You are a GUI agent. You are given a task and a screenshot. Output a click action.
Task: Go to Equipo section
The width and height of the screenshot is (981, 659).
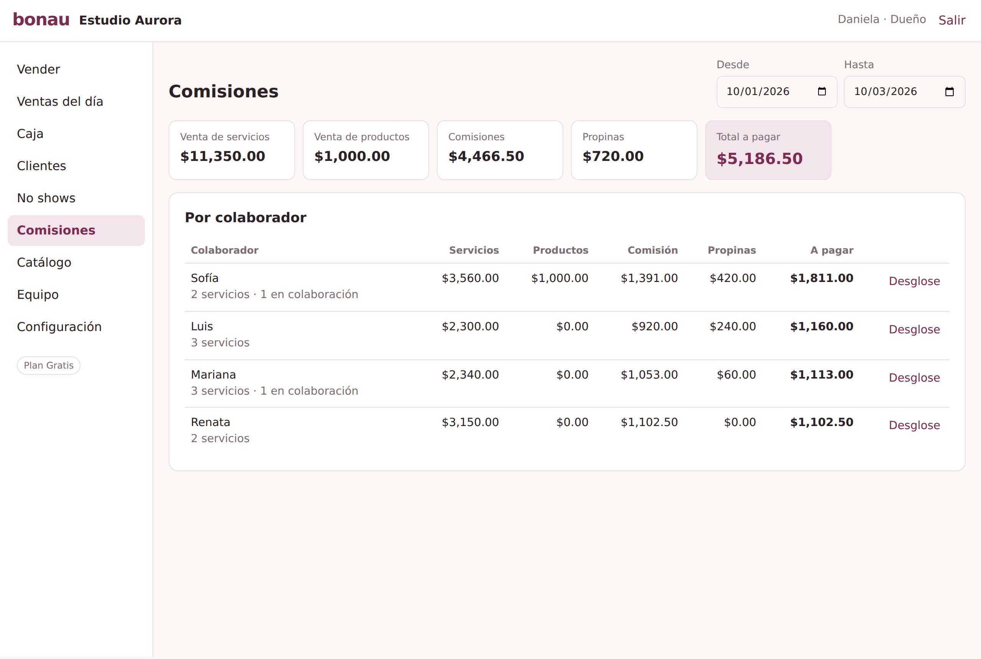pos(76,295)
